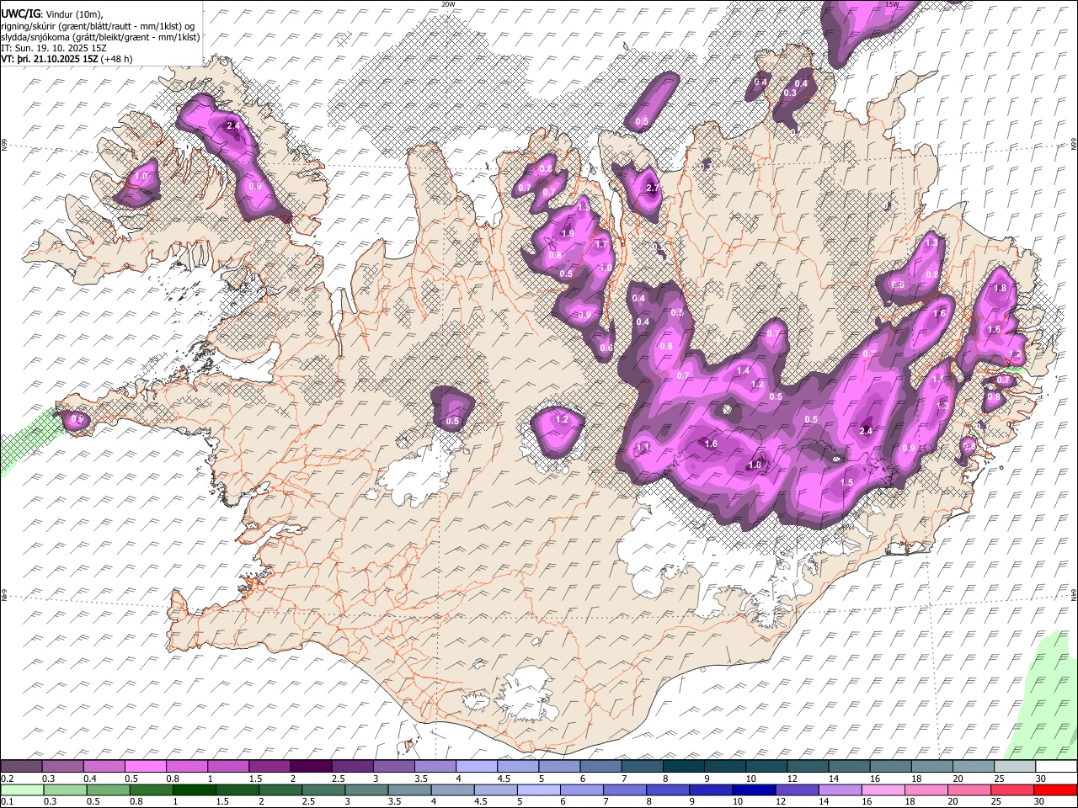Click bottom legend swatch between 0.3 and 0.5
The image size is (1078, 808).
coord(65,789)
